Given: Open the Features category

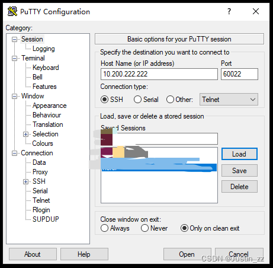Looking at the screenshot, I should point(44,87).
